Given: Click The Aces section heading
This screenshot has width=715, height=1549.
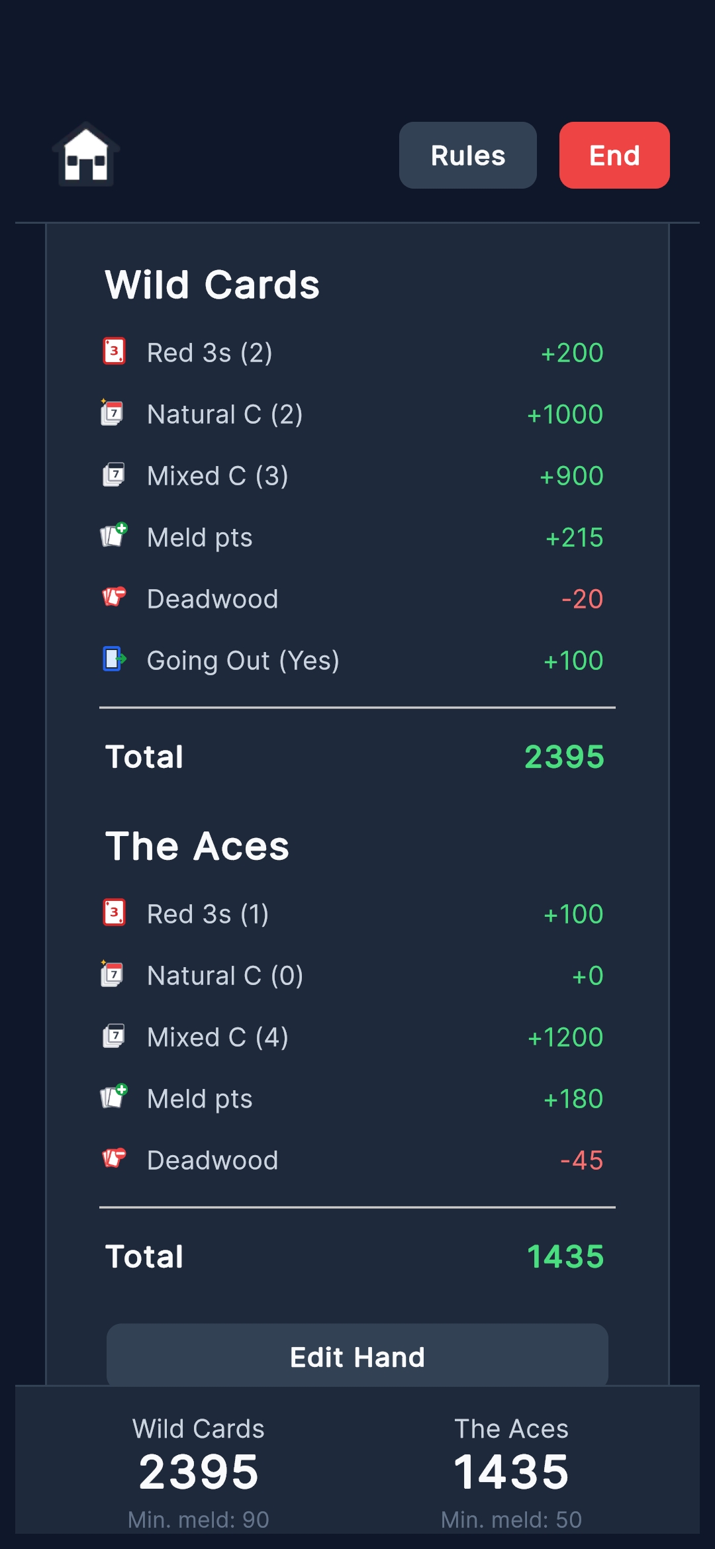Looking at the screenshot, I should [x=197, y=846].
